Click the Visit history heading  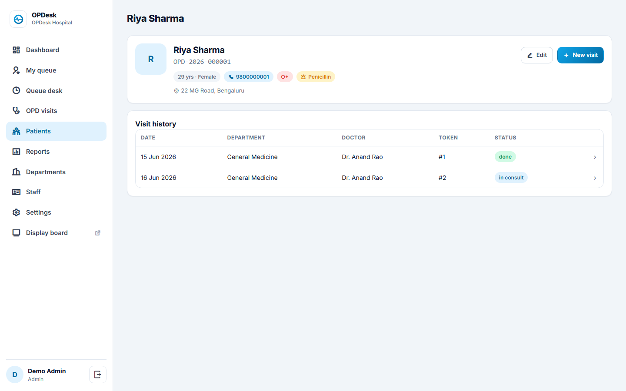click(156, 124)
